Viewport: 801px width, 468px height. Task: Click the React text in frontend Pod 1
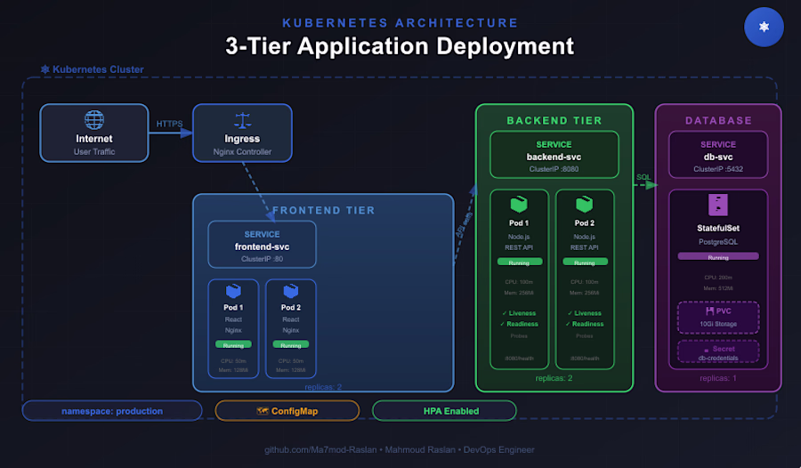click(233, 319)
